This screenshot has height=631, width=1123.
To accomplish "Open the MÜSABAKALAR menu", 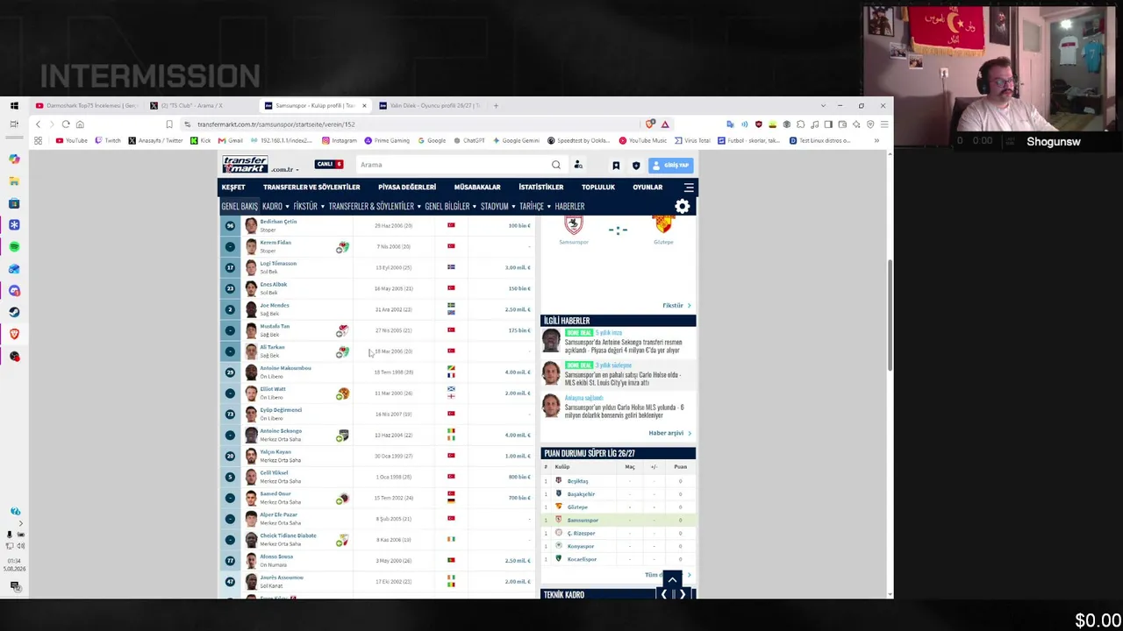I will click(477, 188).
